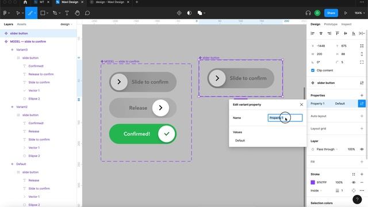Click the property Name input field
This screenshot has width=368, height=207.
pyautogui.click(x=285, y=118)
